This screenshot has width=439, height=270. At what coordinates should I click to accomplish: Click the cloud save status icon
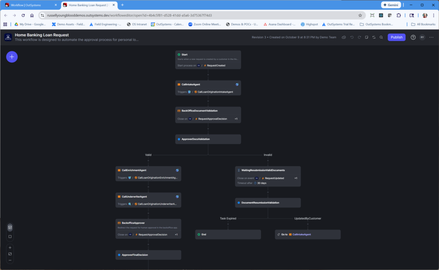click(x=343, y=37)
